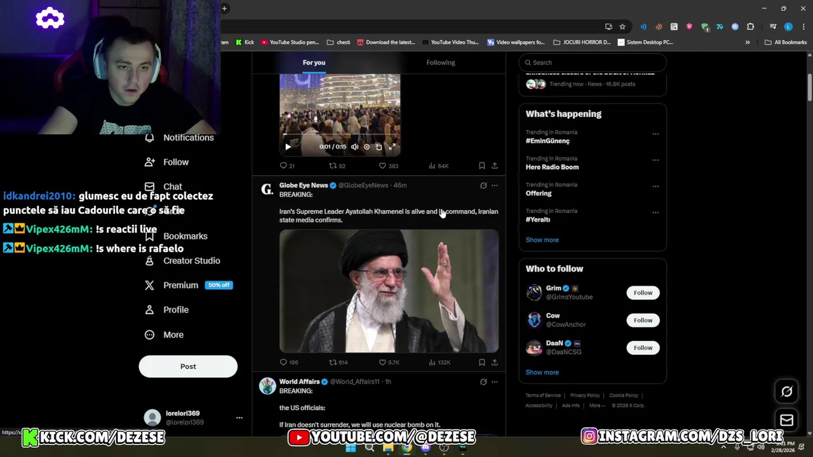The image size is (813, 457).
Task: Open the chesti bookmarks folder
Action: click(x=339, y=43)
